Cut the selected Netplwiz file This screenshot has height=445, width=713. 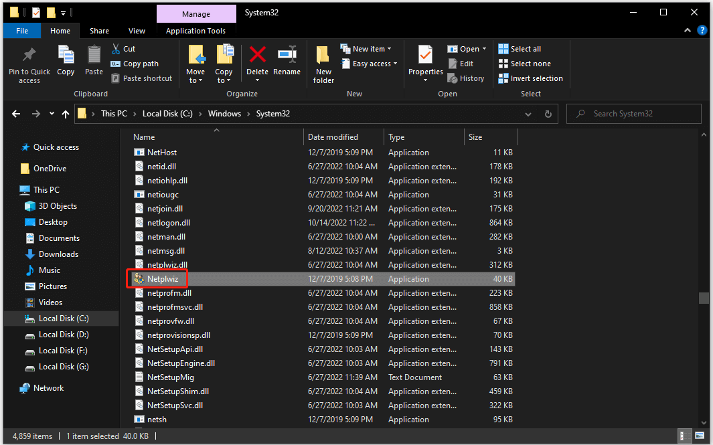pos(123,48)
